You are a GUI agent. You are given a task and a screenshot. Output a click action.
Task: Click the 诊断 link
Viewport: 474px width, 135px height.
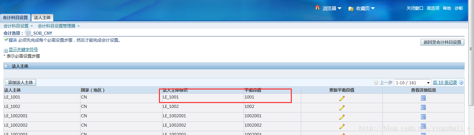[x=459, y=8]
